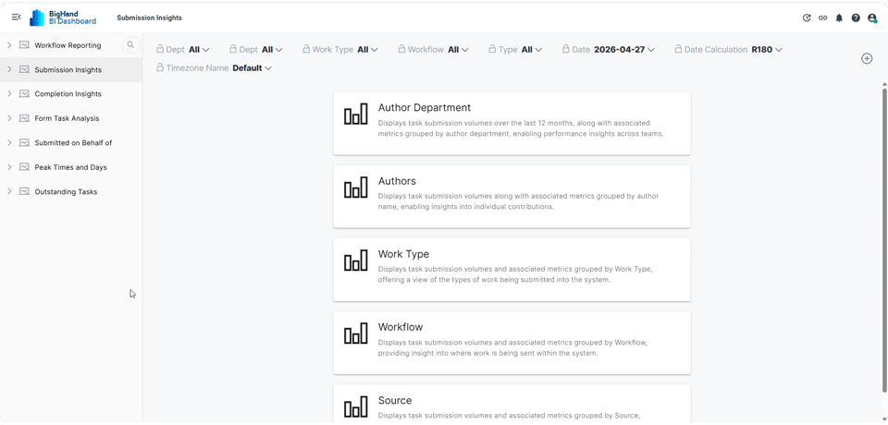Expand the Submission Insights tree chevron
Viewport: 888px width, 425px height.
[9, 69]
